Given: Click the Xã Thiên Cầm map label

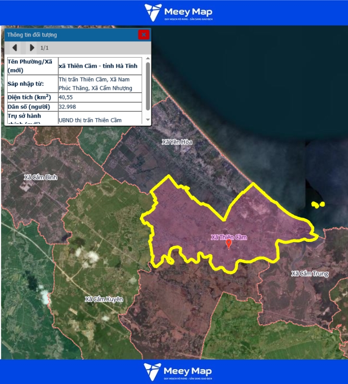Looking at the screenshot, I should 229,237.
